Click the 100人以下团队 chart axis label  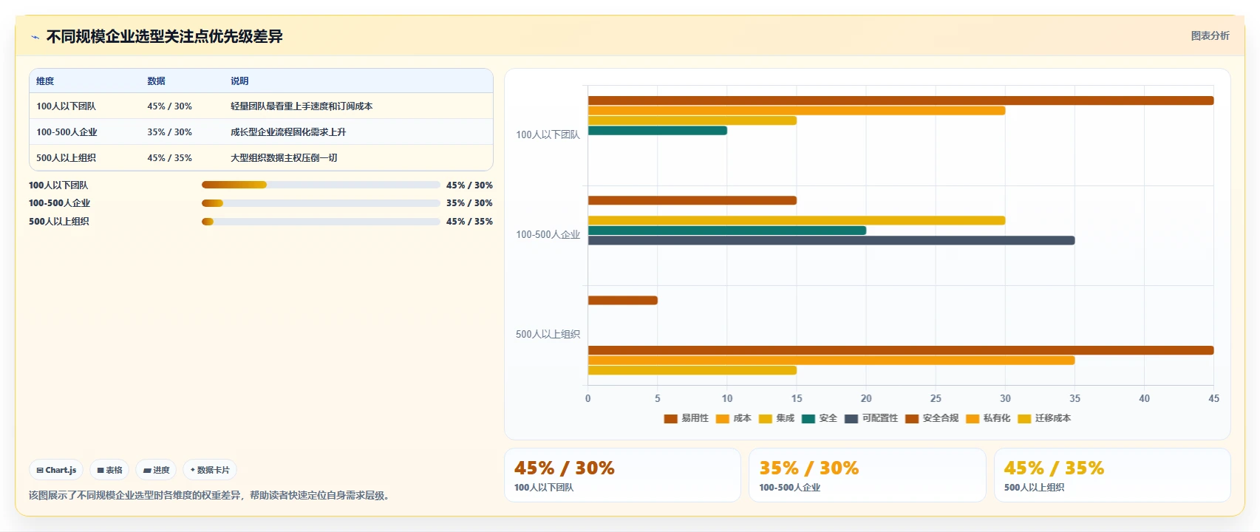pos(548,134)
